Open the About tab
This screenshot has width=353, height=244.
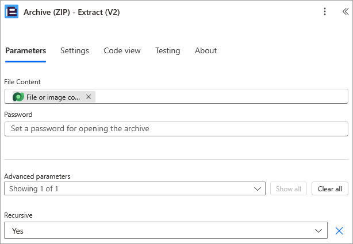(206, 50)
